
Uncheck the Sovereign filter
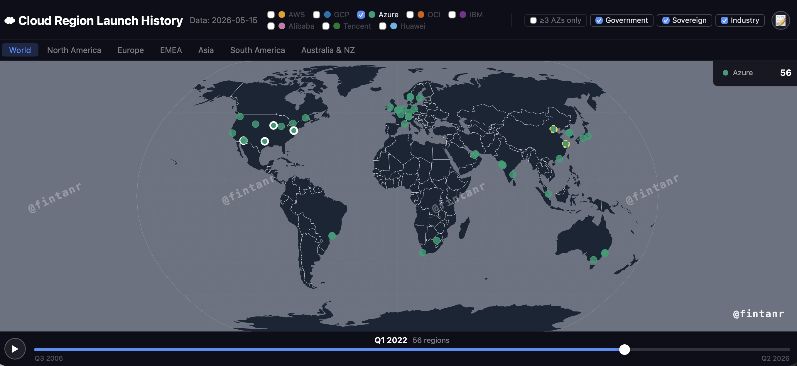point(684,20)
